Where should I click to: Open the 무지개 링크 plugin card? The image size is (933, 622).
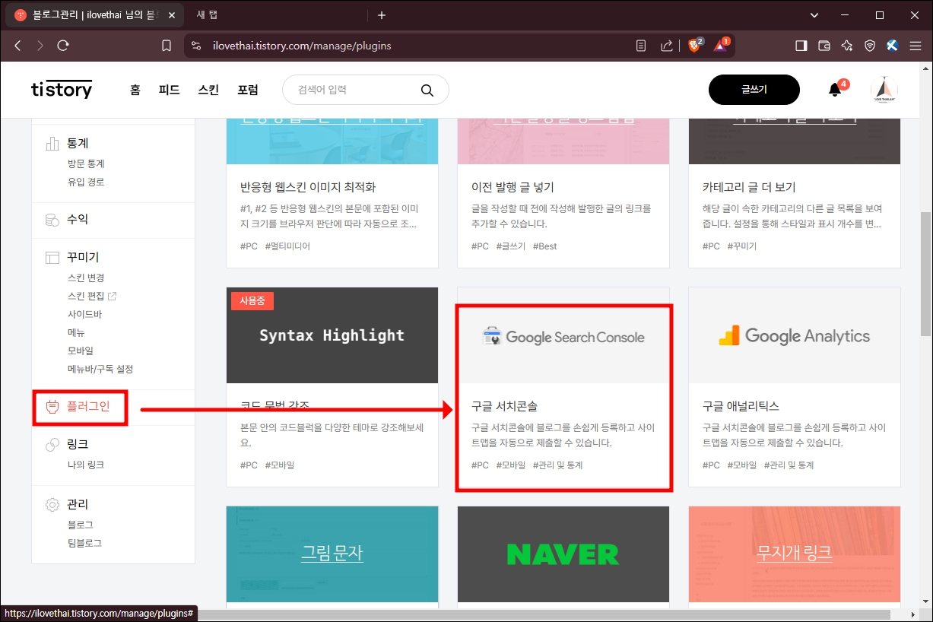[x=795, y=554]
